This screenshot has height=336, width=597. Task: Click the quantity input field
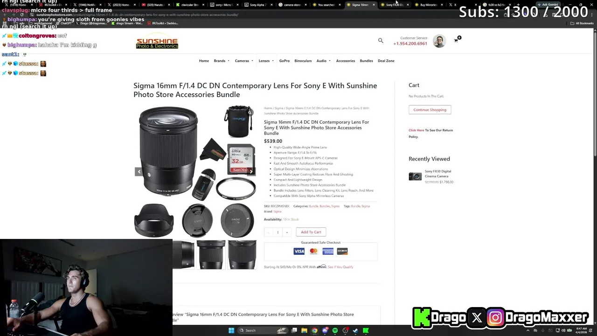click(x=278, y=232)
